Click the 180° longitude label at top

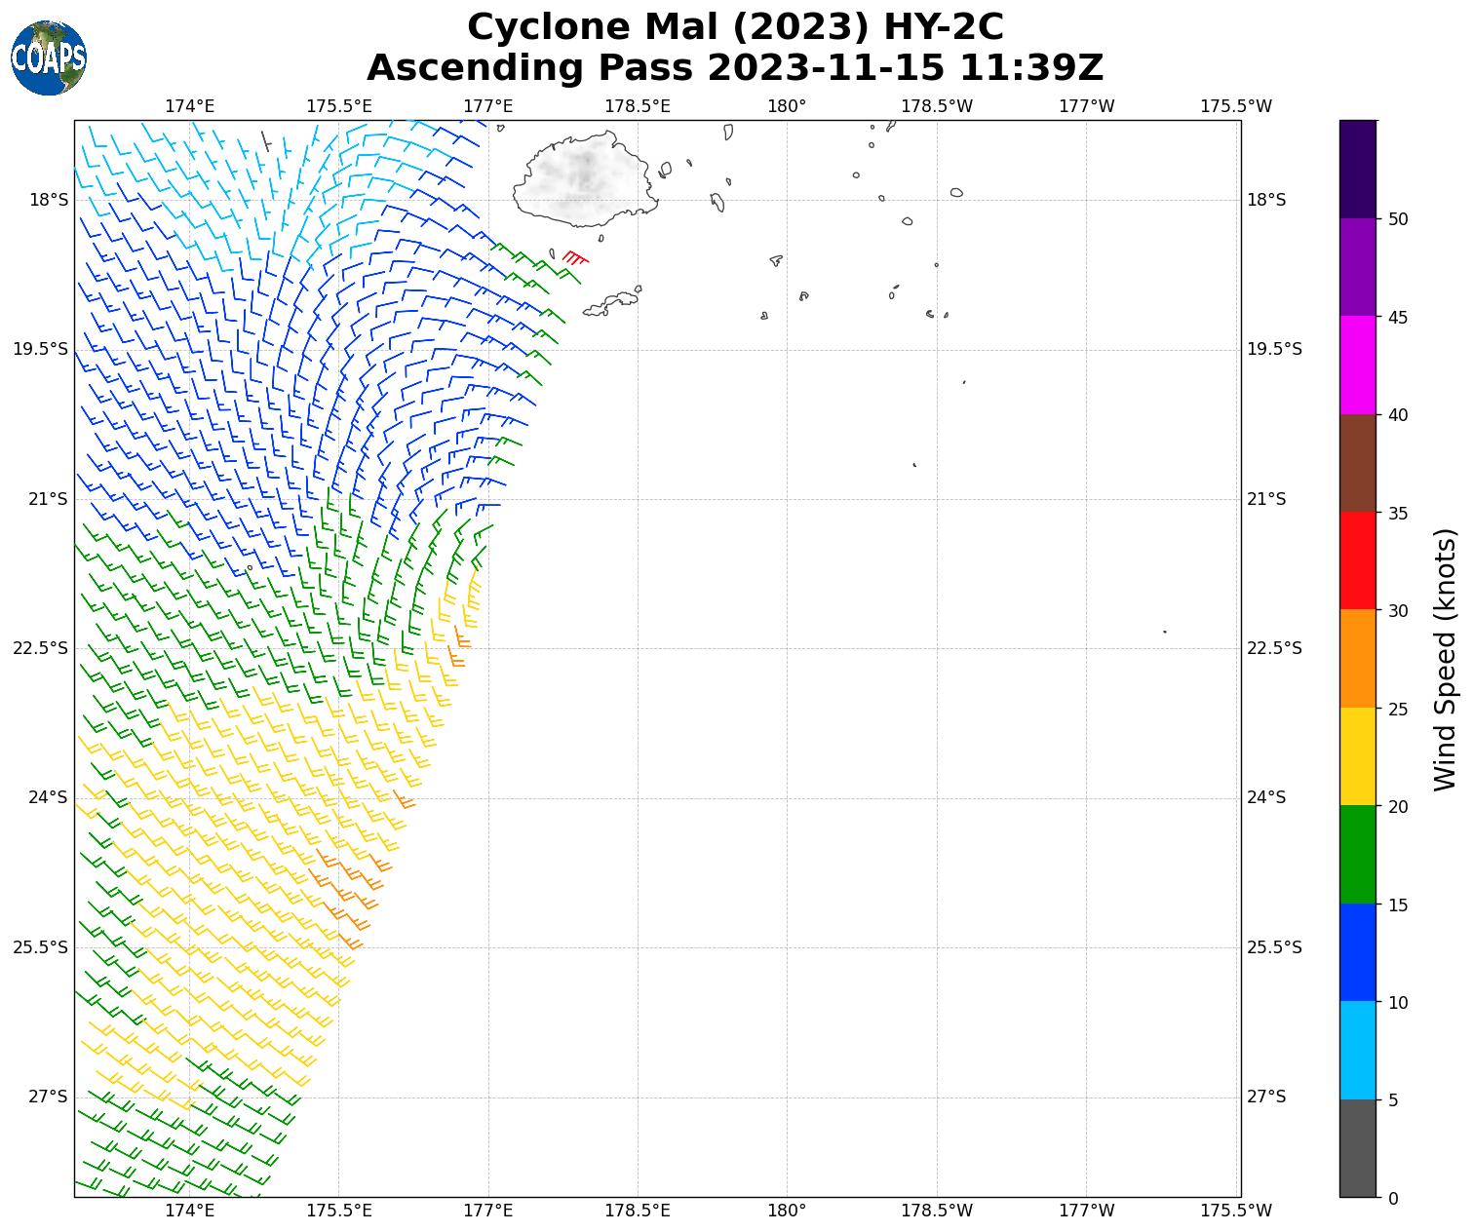click(787, 105)
